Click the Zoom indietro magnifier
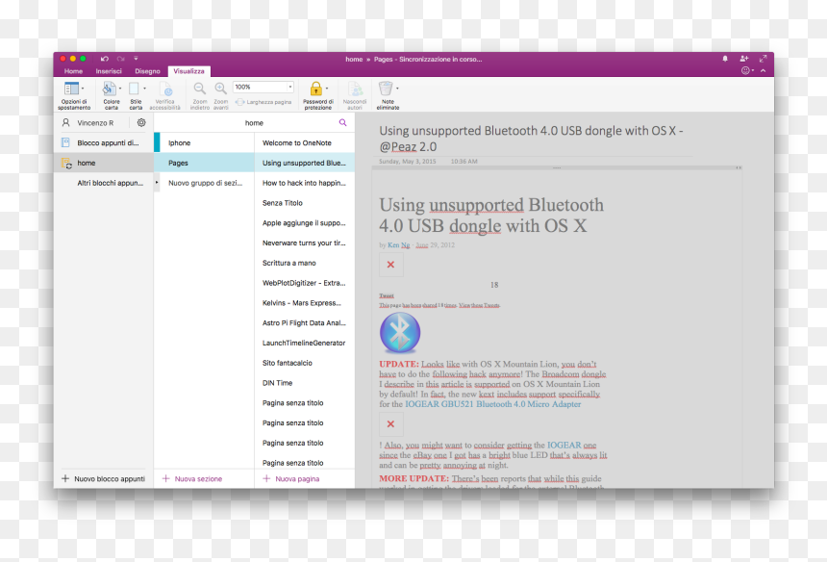827x562 pixels. (199, 89)
